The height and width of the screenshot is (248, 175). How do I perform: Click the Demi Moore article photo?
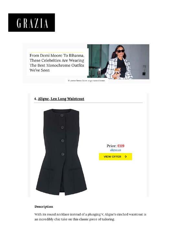pos(118,62)
